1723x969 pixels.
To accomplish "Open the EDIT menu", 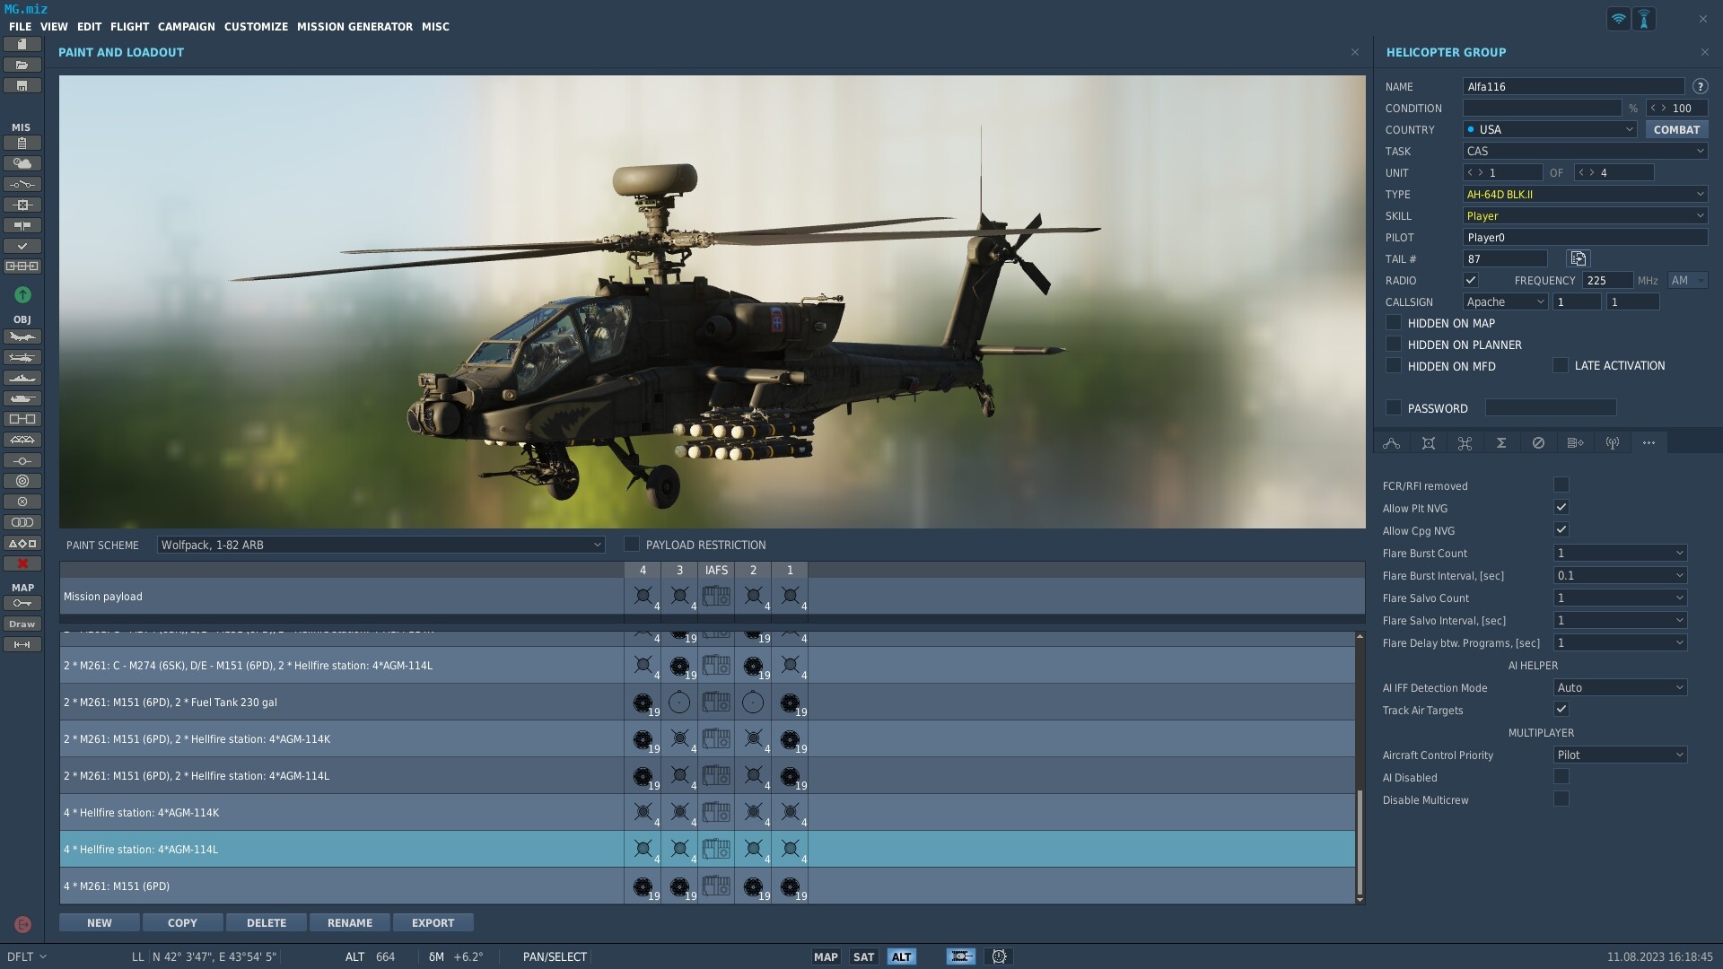I will point(89,27).
